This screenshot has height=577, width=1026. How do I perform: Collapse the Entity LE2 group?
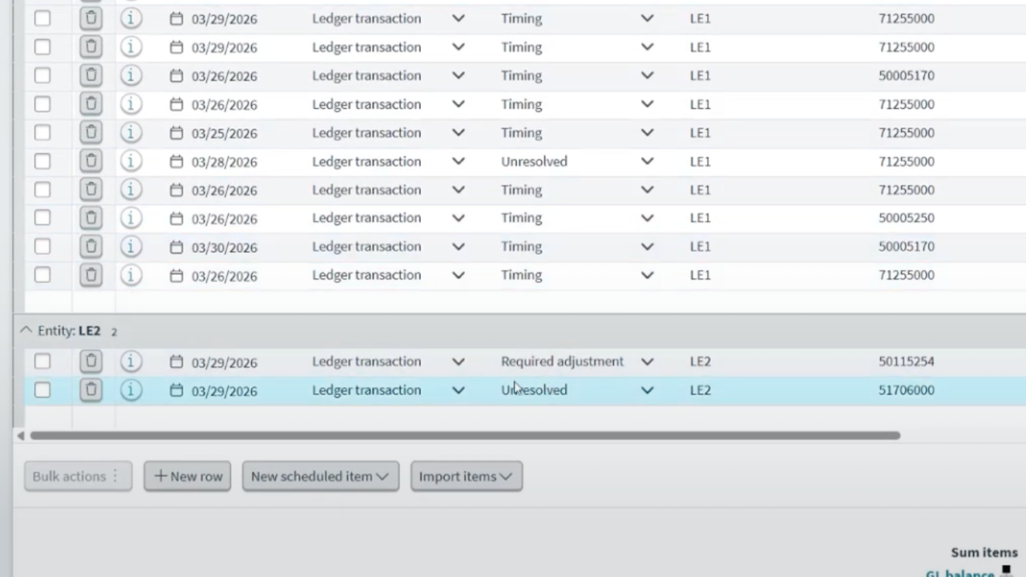click(26, 330)
